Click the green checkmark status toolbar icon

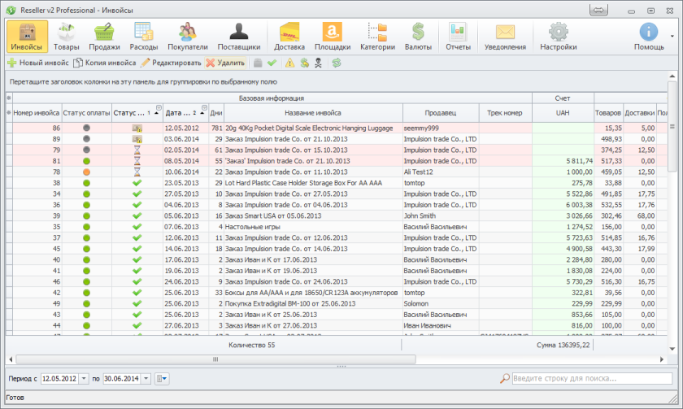[x=272, y=63]
